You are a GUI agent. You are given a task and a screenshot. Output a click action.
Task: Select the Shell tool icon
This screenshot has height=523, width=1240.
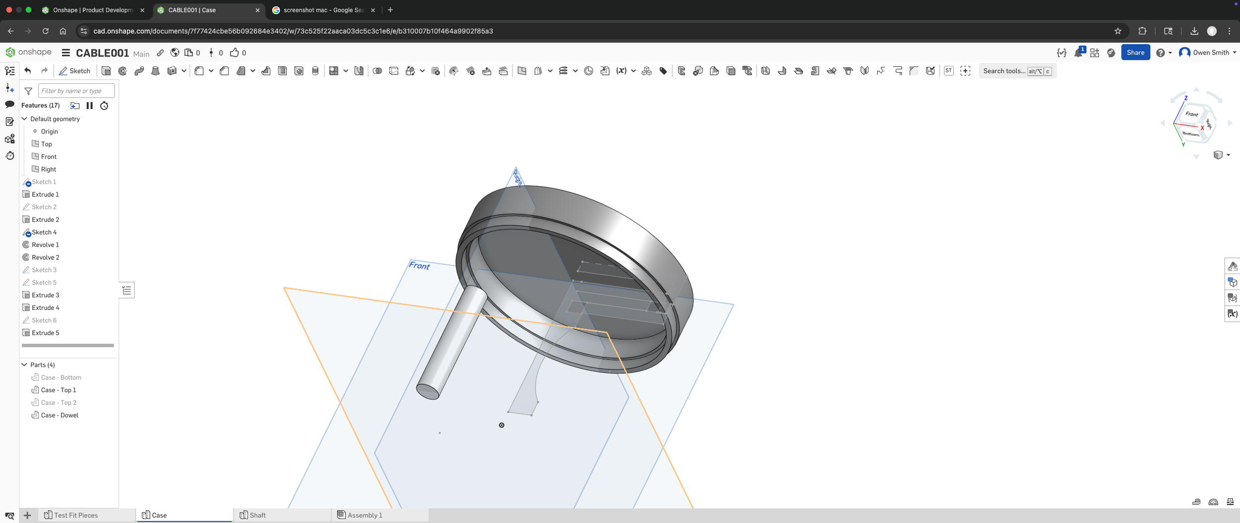(282, 71)
